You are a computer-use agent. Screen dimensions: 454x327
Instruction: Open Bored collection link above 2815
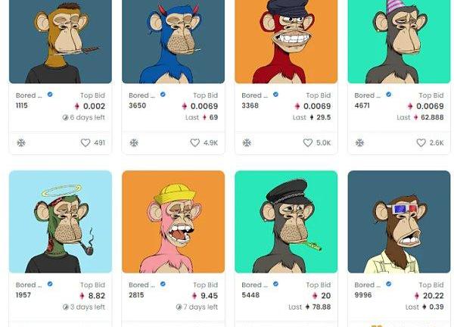coord(142,285)
